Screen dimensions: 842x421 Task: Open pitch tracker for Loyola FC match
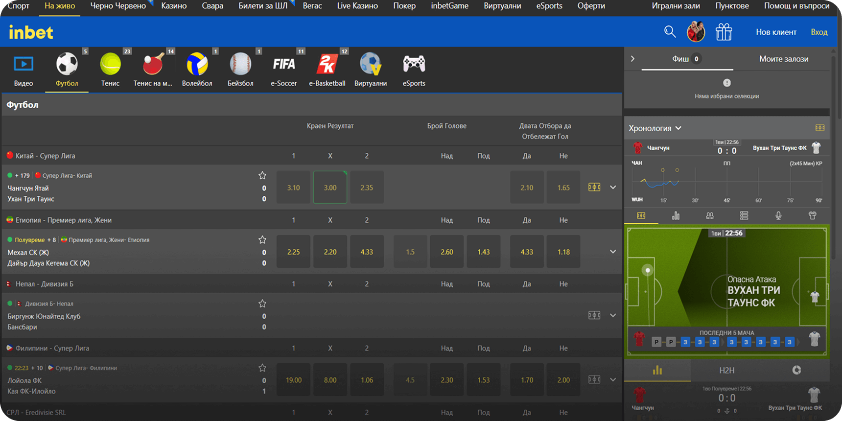tap(594, 379)
